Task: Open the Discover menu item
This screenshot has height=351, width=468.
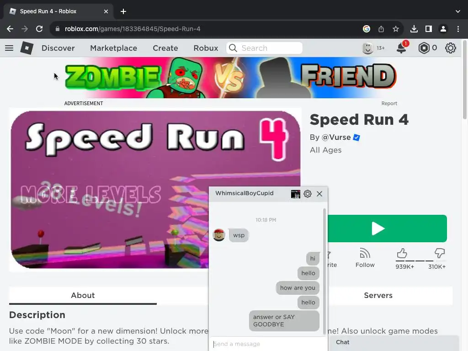Action: (58, 48)
